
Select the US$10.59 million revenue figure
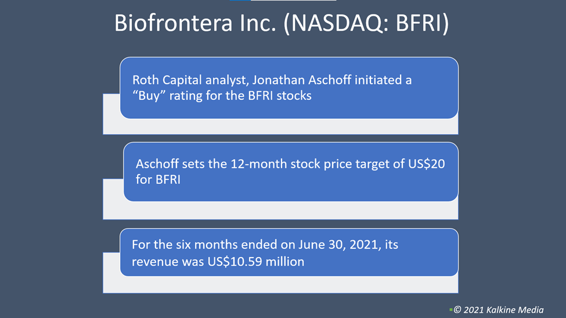point(255,262)
